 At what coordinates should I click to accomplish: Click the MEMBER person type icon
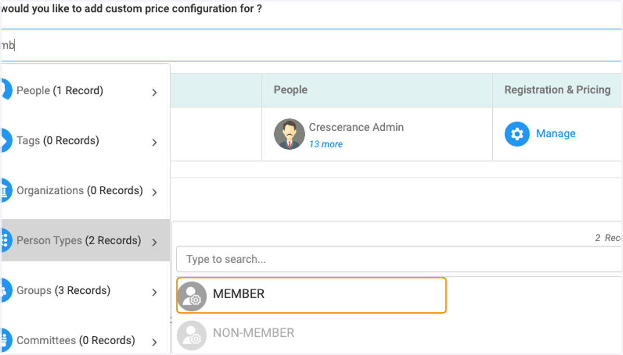click(192, 296)
